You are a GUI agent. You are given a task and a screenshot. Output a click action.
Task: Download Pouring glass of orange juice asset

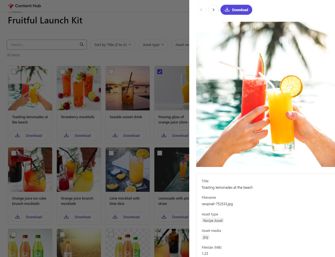point(173,135)
